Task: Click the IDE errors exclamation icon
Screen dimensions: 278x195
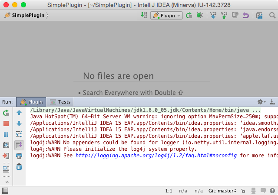Action: 272,191
